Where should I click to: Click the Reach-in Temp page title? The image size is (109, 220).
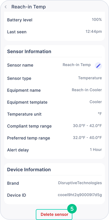pyautogui.click(x=28, y=7)
